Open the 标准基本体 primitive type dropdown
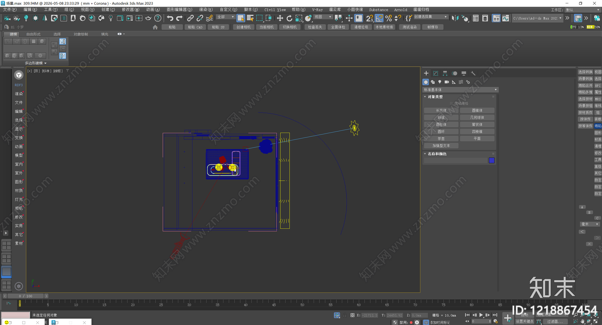This screenshot has width=602, height=325. [x=460, y=90]
